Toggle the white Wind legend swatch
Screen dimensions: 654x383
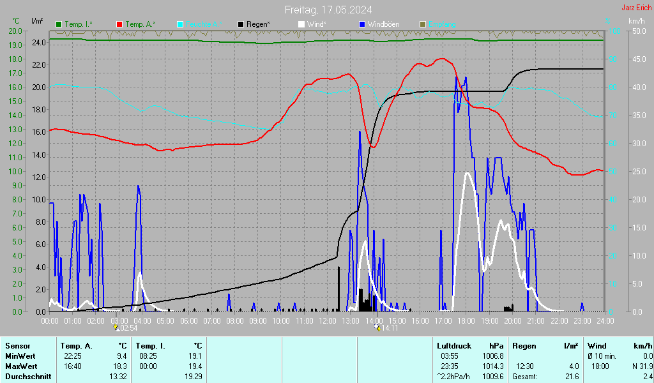tap(301, 24)
